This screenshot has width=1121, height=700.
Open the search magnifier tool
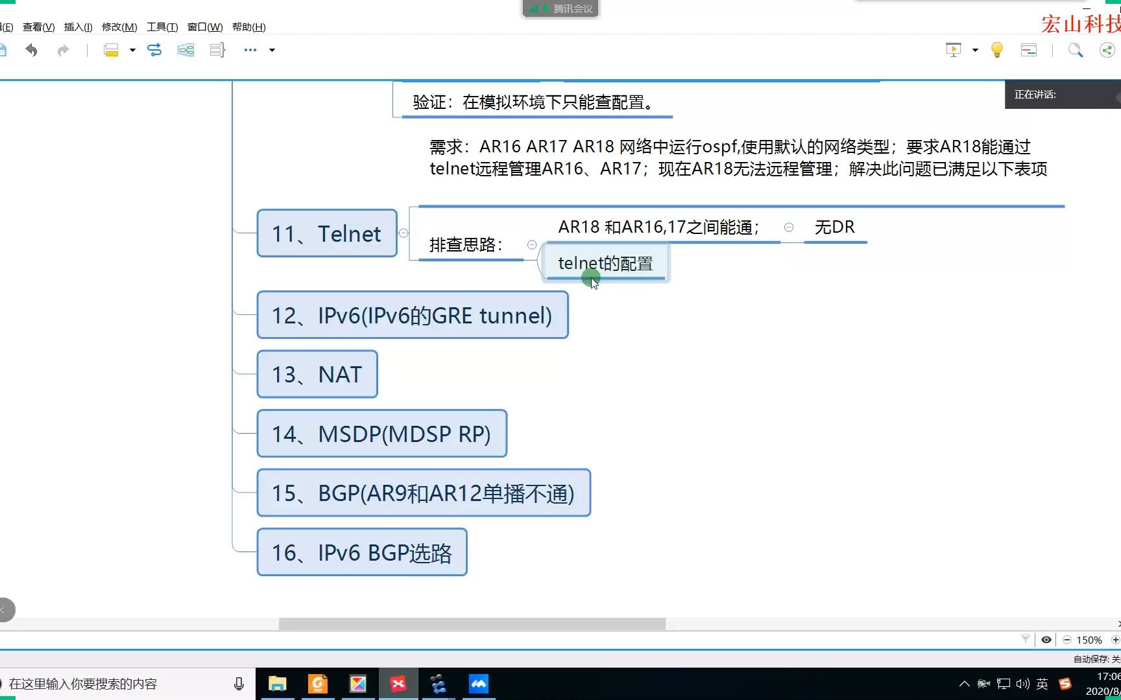coord(1076,50)
